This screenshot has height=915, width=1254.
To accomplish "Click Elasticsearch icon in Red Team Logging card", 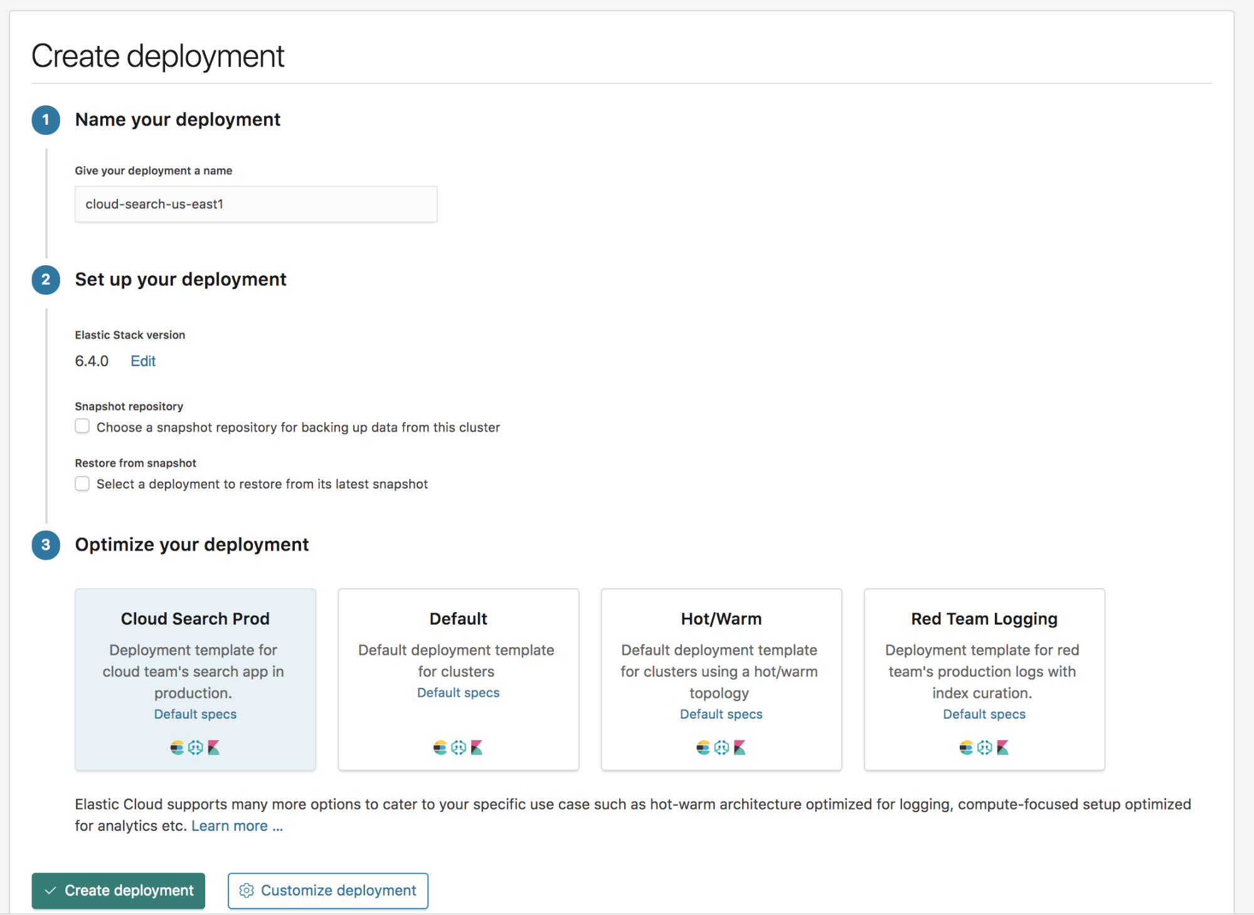I will [x=966, y=748].
